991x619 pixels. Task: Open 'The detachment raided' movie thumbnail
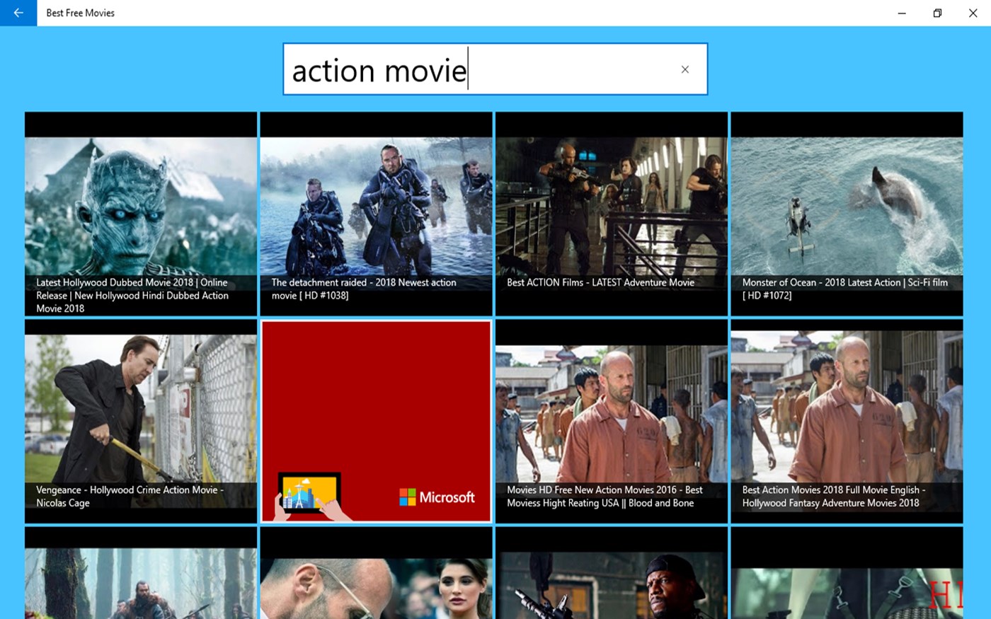pyautogui.click(x=376, y=214)
